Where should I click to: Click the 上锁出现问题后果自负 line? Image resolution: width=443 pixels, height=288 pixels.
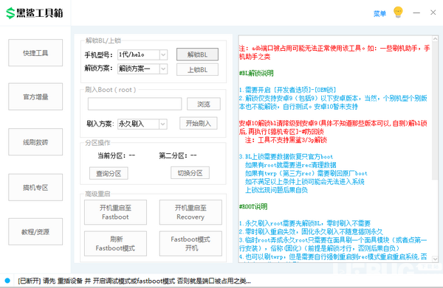[x=276, y=190]
